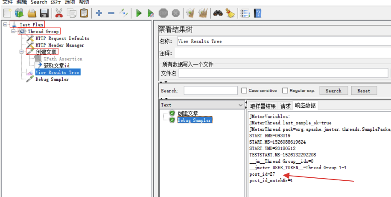Collapse all with the minus icon

coord(111,13)
